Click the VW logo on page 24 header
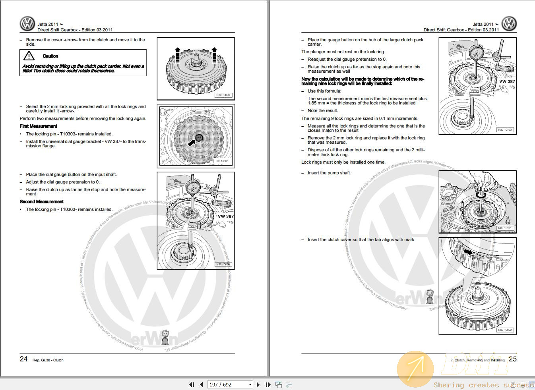This screenshot has width=535, height=390. click(x=27, y=24)
